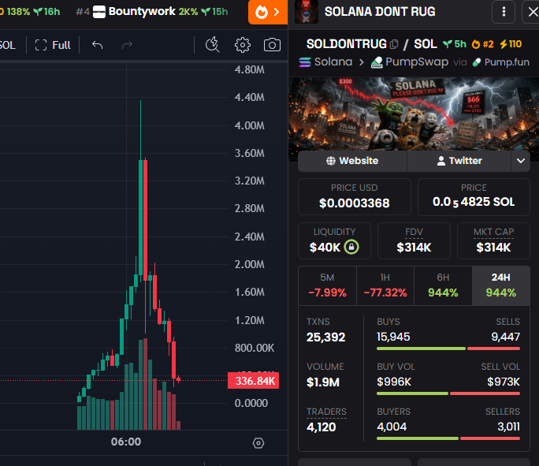Click the chart scale settings hexagon icon

click(258, 443)
